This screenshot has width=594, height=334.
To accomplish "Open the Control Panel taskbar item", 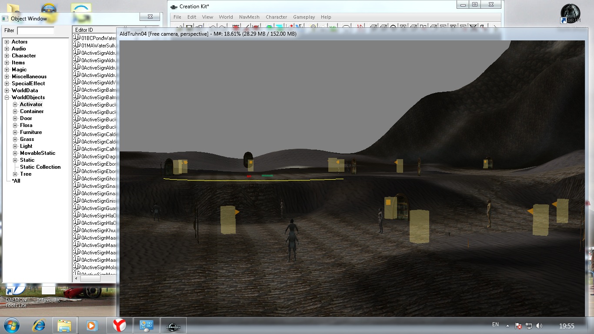I will (x=146, y=325).
